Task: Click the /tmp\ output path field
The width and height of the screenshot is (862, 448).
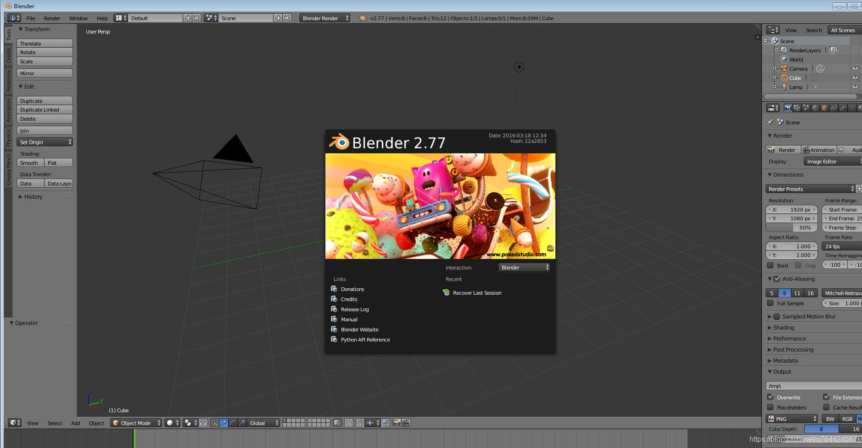Action: (x=814, y=386)
